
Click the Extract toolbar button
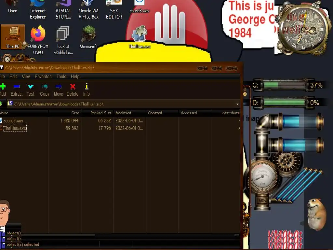point(17,90)
